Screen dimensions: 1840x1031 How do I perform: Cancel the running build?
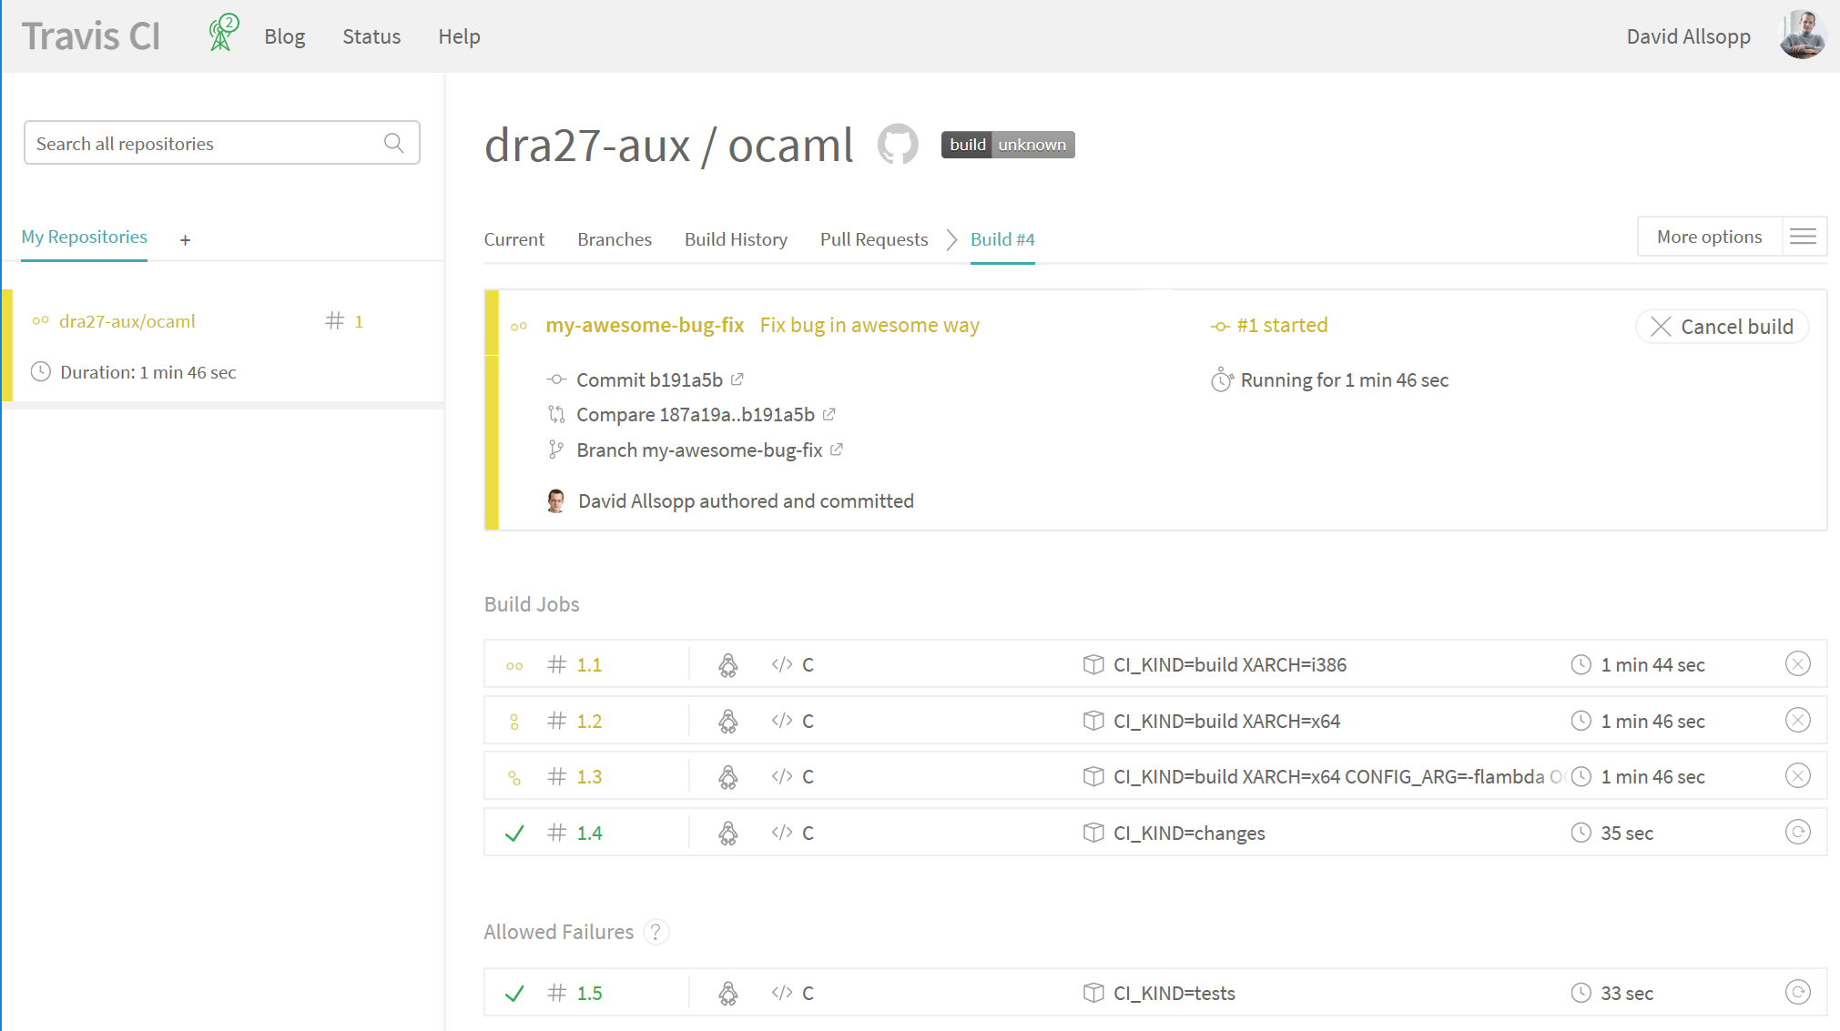coord(1722,327)
